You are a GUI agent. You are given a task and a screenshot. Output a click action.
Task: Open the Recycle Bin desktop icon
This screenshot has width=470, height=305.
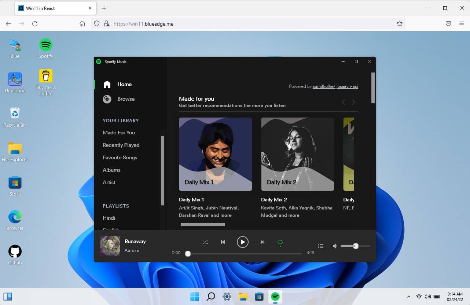[15, 117]
